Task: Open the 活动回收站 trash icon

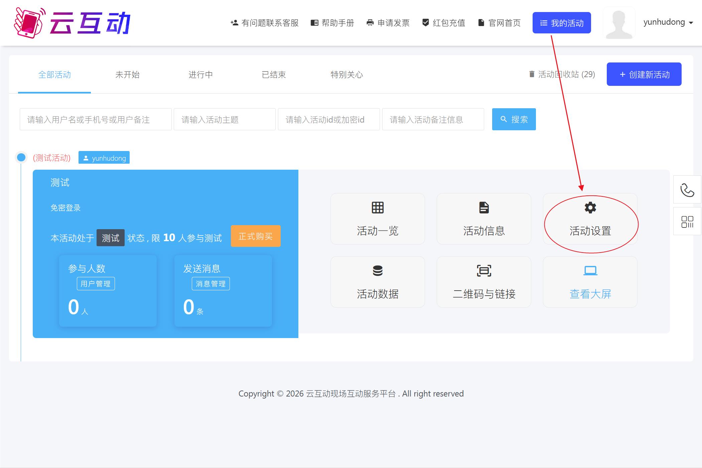Action: (531, 74)
